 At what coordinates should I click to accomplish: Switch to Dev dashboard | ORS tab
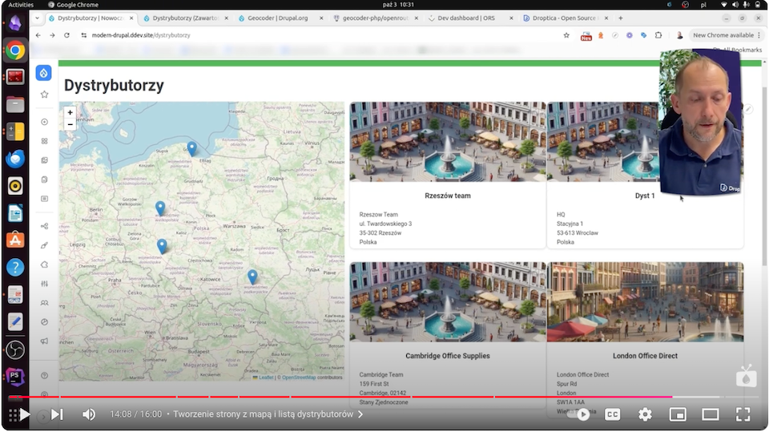(466, 18)
